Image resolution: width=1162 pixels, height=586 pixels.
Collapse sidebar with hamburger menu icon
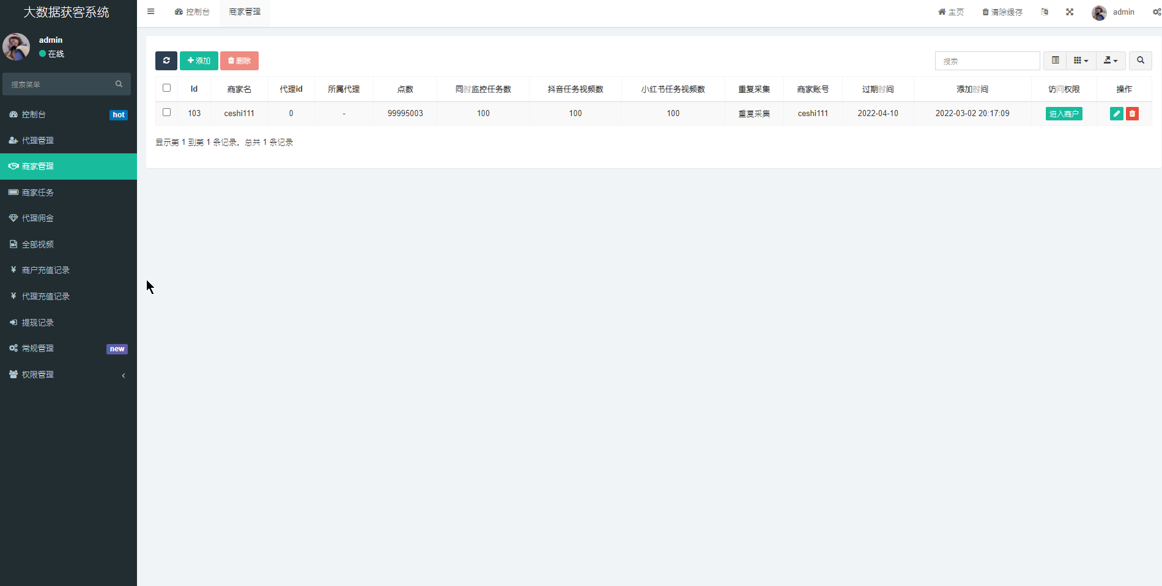pyautogui.click(x=151, y=12)
